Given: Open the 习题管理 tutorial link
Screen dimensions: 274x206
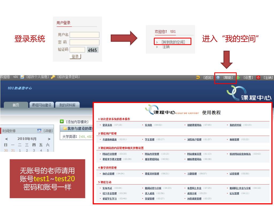Looking at the screenshot, I should pos(192,174).
